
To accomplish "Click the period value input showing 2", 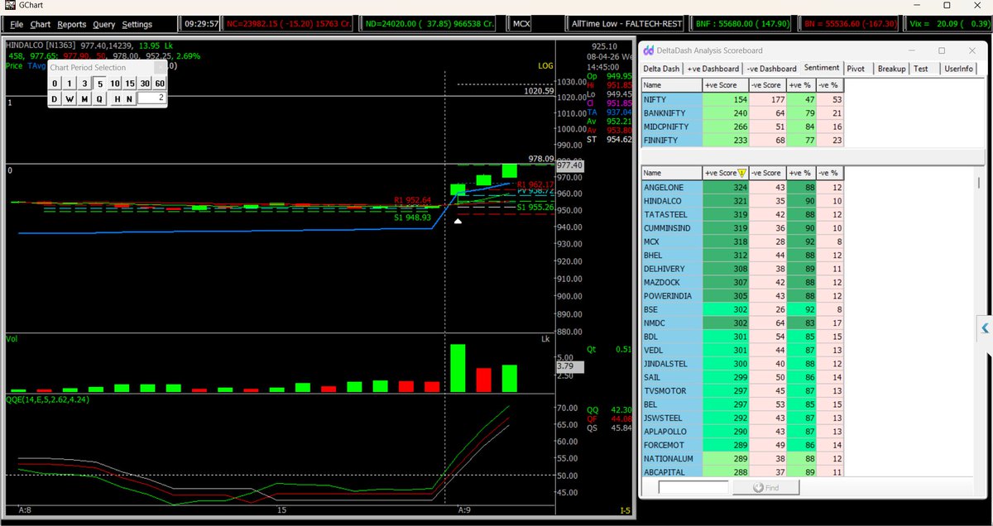I will click(x=151, y=98).
